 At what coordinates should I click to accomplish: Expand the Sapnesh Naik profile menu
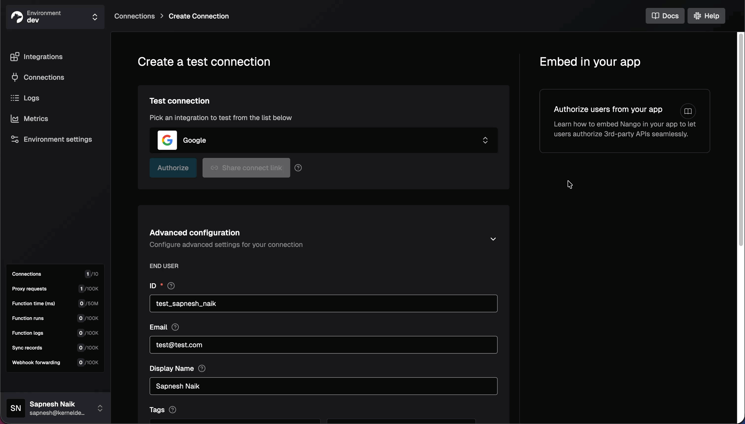point(100,408)
